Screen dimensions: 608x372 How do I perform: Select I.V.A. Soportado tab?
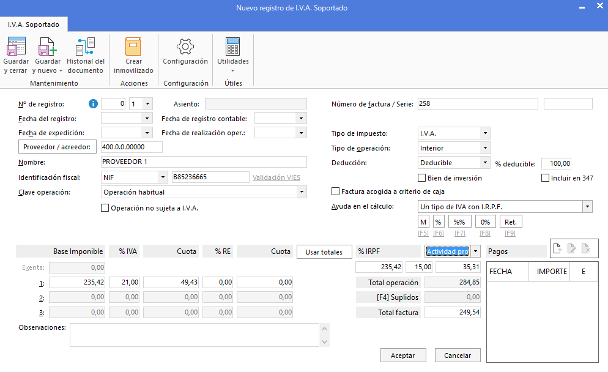[x=34, y=24]
